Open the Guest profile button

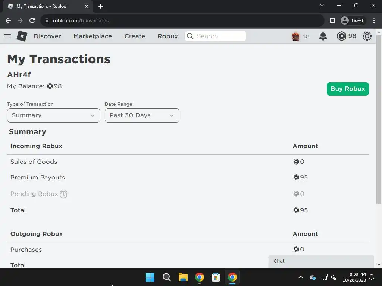[353, 20]
